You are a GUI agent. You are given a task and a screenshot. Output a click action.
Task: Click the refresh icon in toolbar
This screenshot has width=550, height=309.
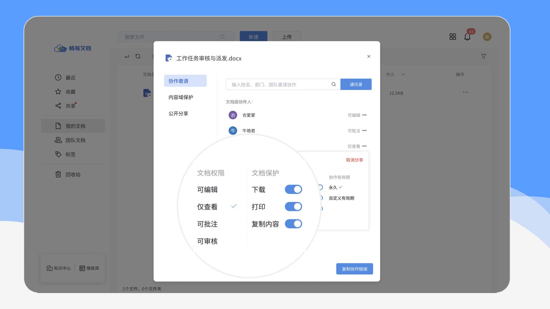pos(138,56)
